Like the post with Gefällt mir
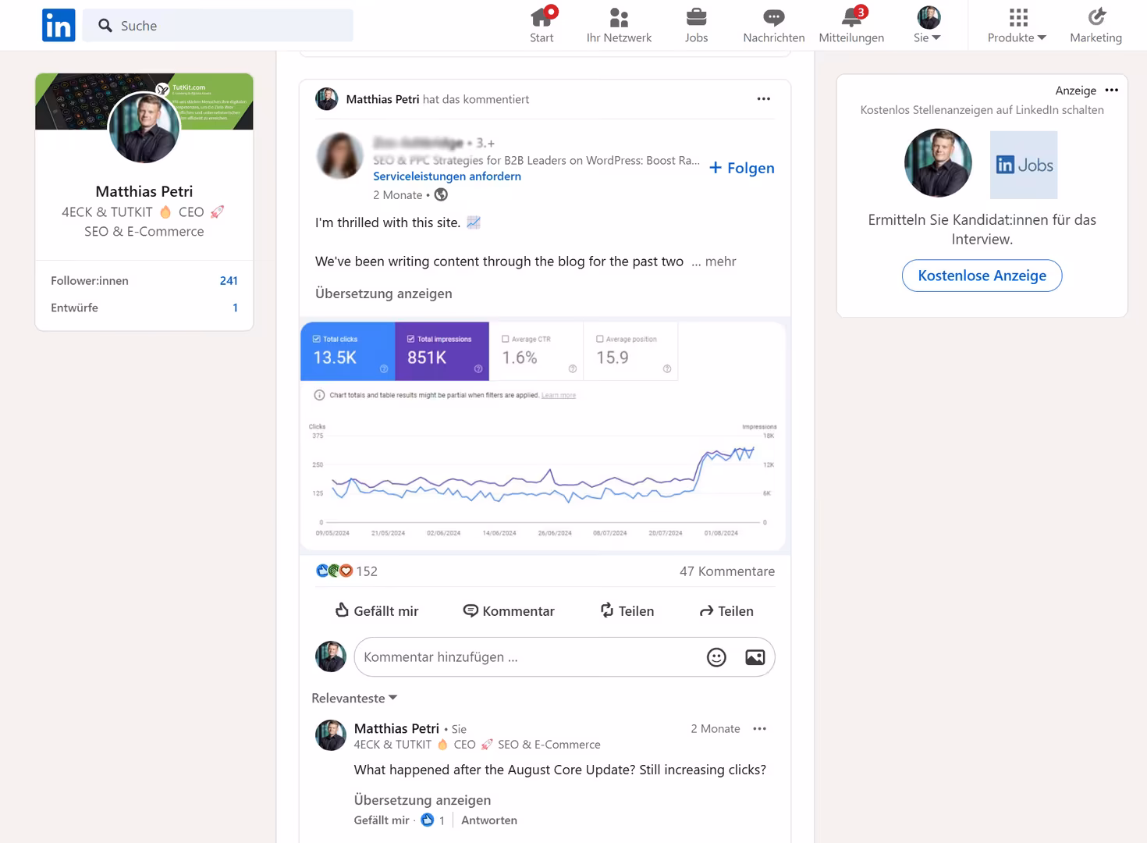The width and height of the screenshot is (1147, 843). [x=378, y=610]
